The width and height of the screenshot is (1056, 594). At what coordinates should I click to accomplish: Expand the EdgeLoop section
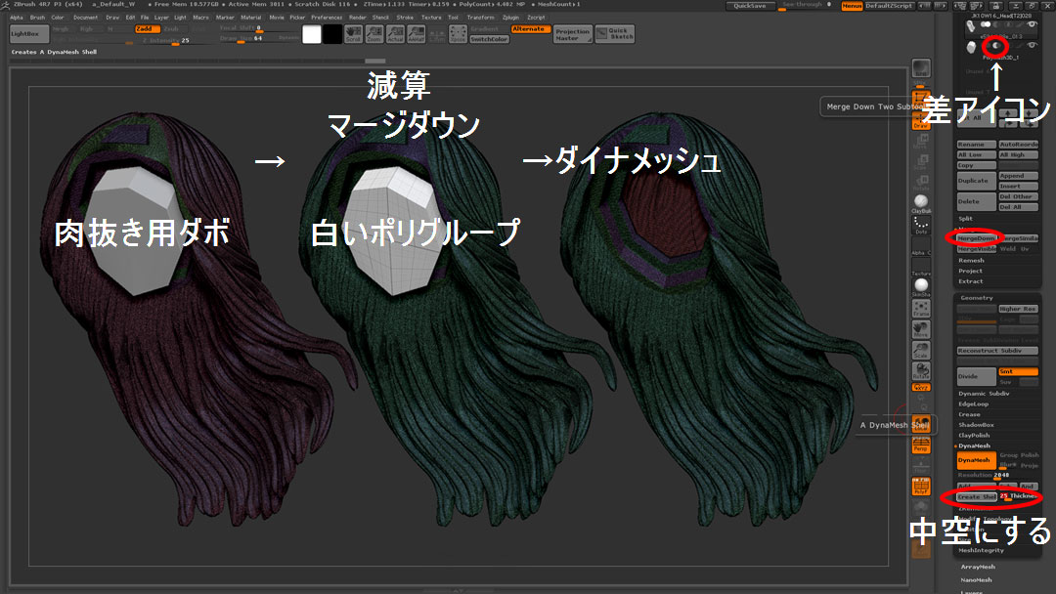tap(974, 404)
